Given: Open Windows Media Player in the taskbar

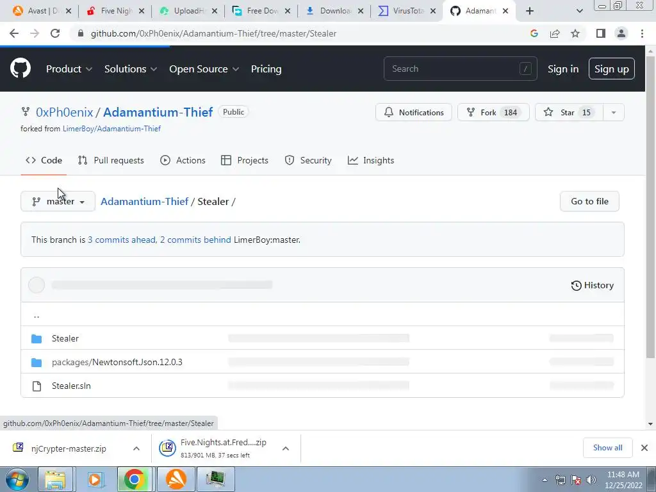Looking at the screenshot, I should (95, 479).
